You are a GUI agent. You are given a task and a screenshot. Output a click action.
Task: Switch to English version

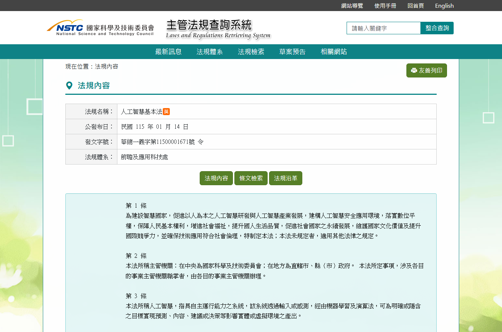(x=444, y=6)
